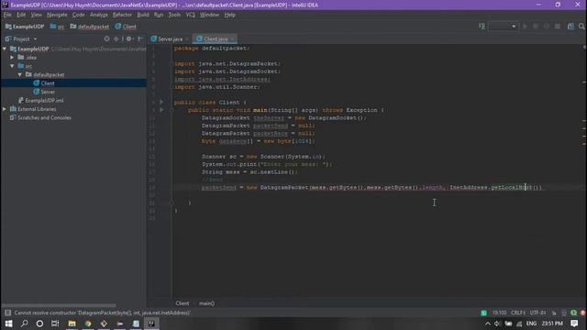The image size is (587, 330).
Task: Click the red error notification icon
Action: pos(583,313)
